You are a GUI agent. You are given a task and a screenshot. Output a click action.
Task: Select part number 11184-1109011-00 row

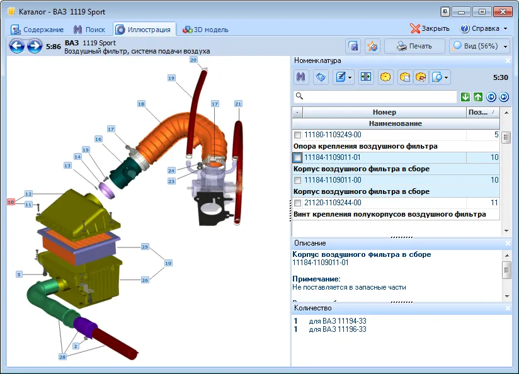[396, 180]
